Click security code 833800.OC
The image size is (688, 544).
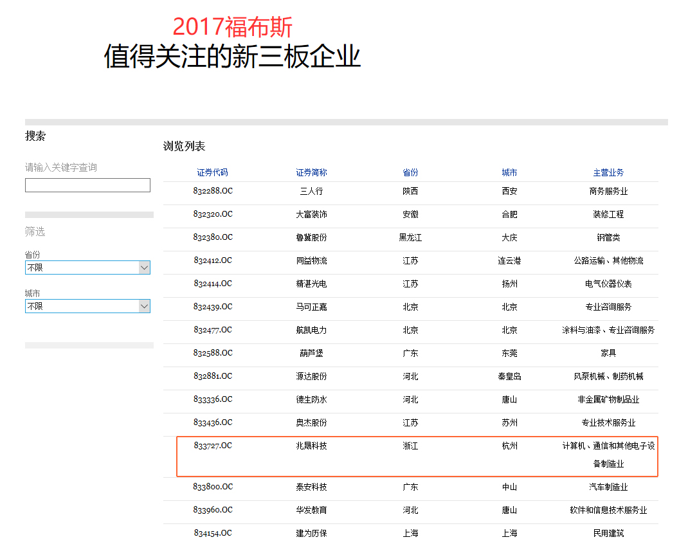tap(212, 487)
